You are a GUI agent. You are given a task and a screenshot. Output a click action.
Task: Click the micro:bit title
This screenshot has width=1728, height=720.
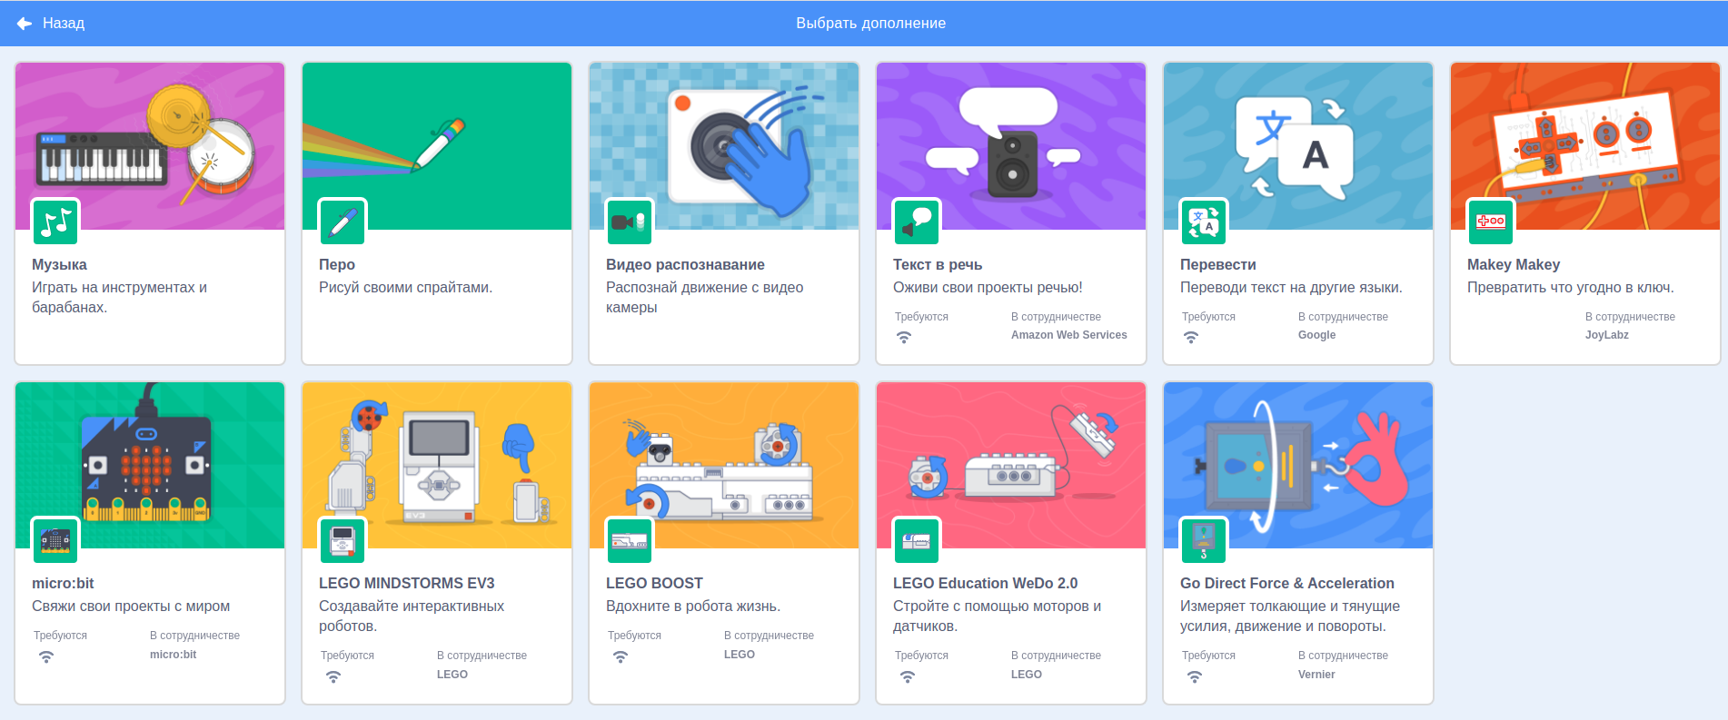click(63, 583)
